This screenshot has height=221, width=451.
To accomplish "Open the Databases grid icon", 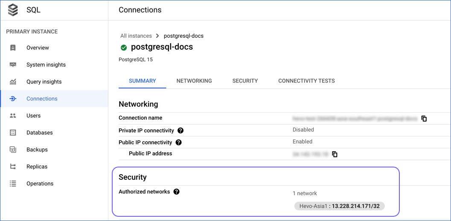I will coord(13,133).
